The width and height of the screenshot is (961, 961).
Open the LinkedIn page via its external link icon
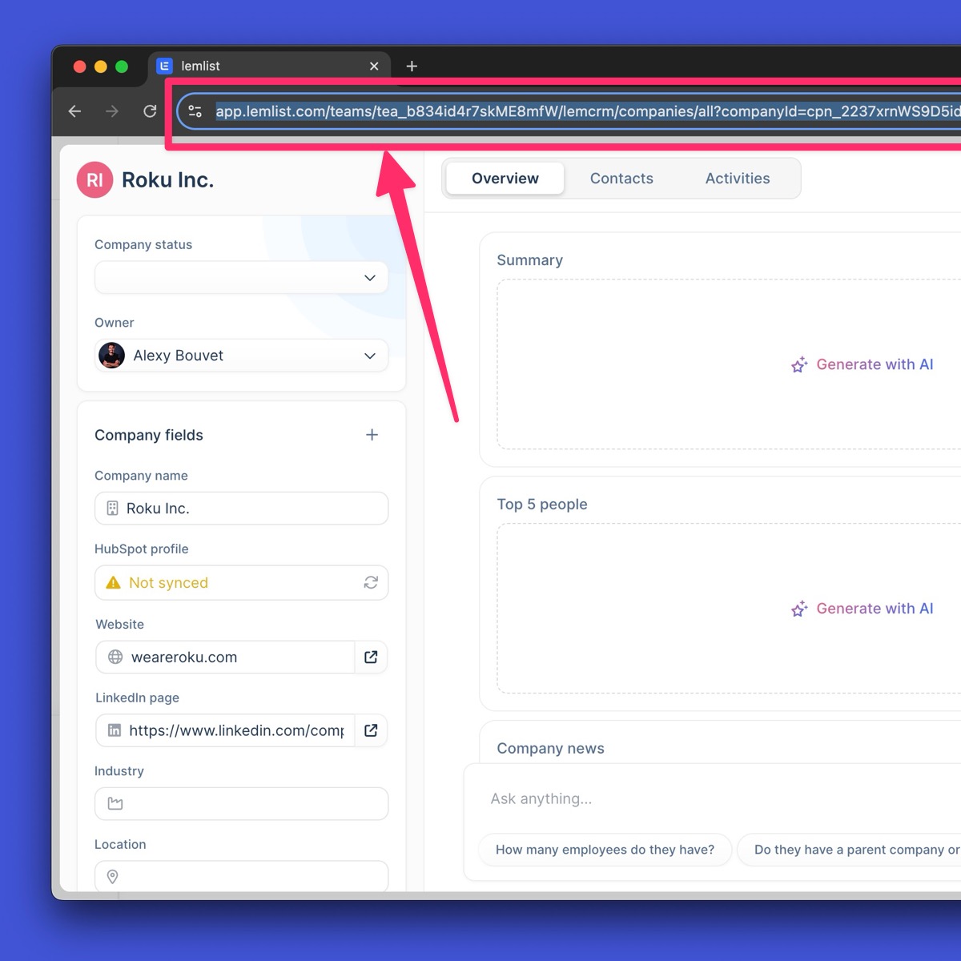pyautogui.click(x=370, y=730)
